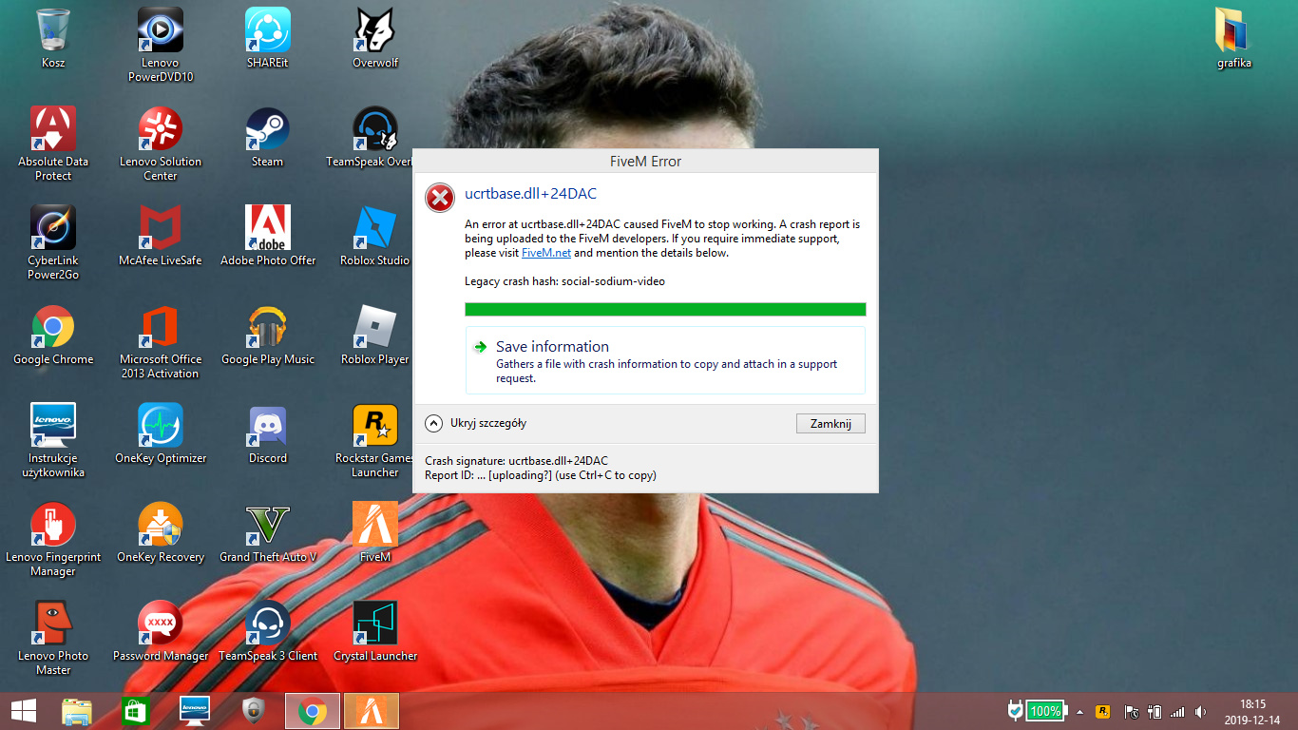
Task: Select the Google Play Music shortcut
Action: pyautogui.click(x=268, y=336)
